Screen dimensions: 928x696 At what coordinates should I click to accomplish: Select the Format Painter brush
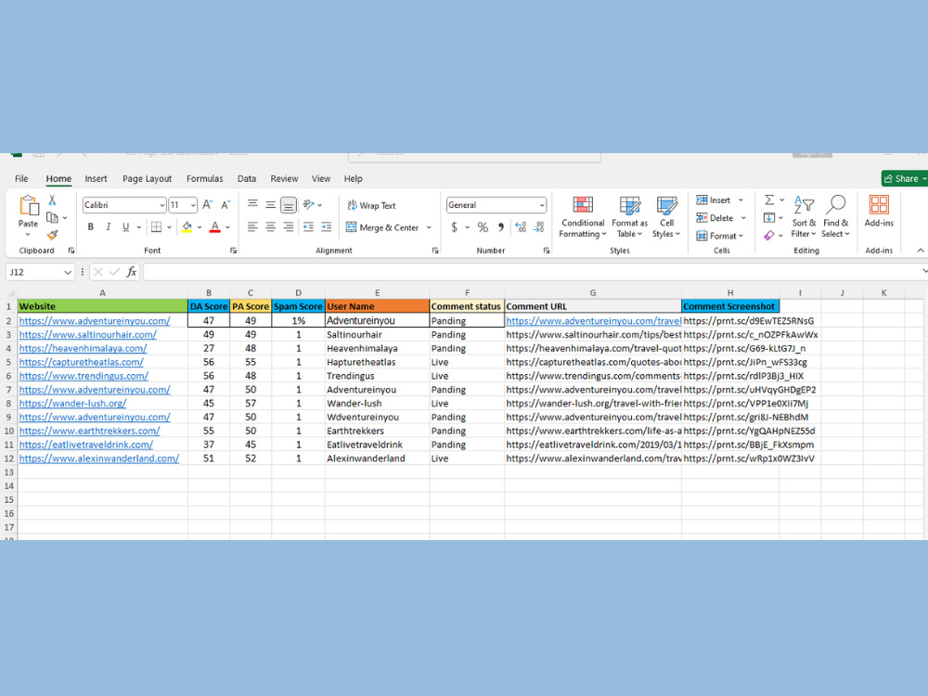(x=52, y=235)
